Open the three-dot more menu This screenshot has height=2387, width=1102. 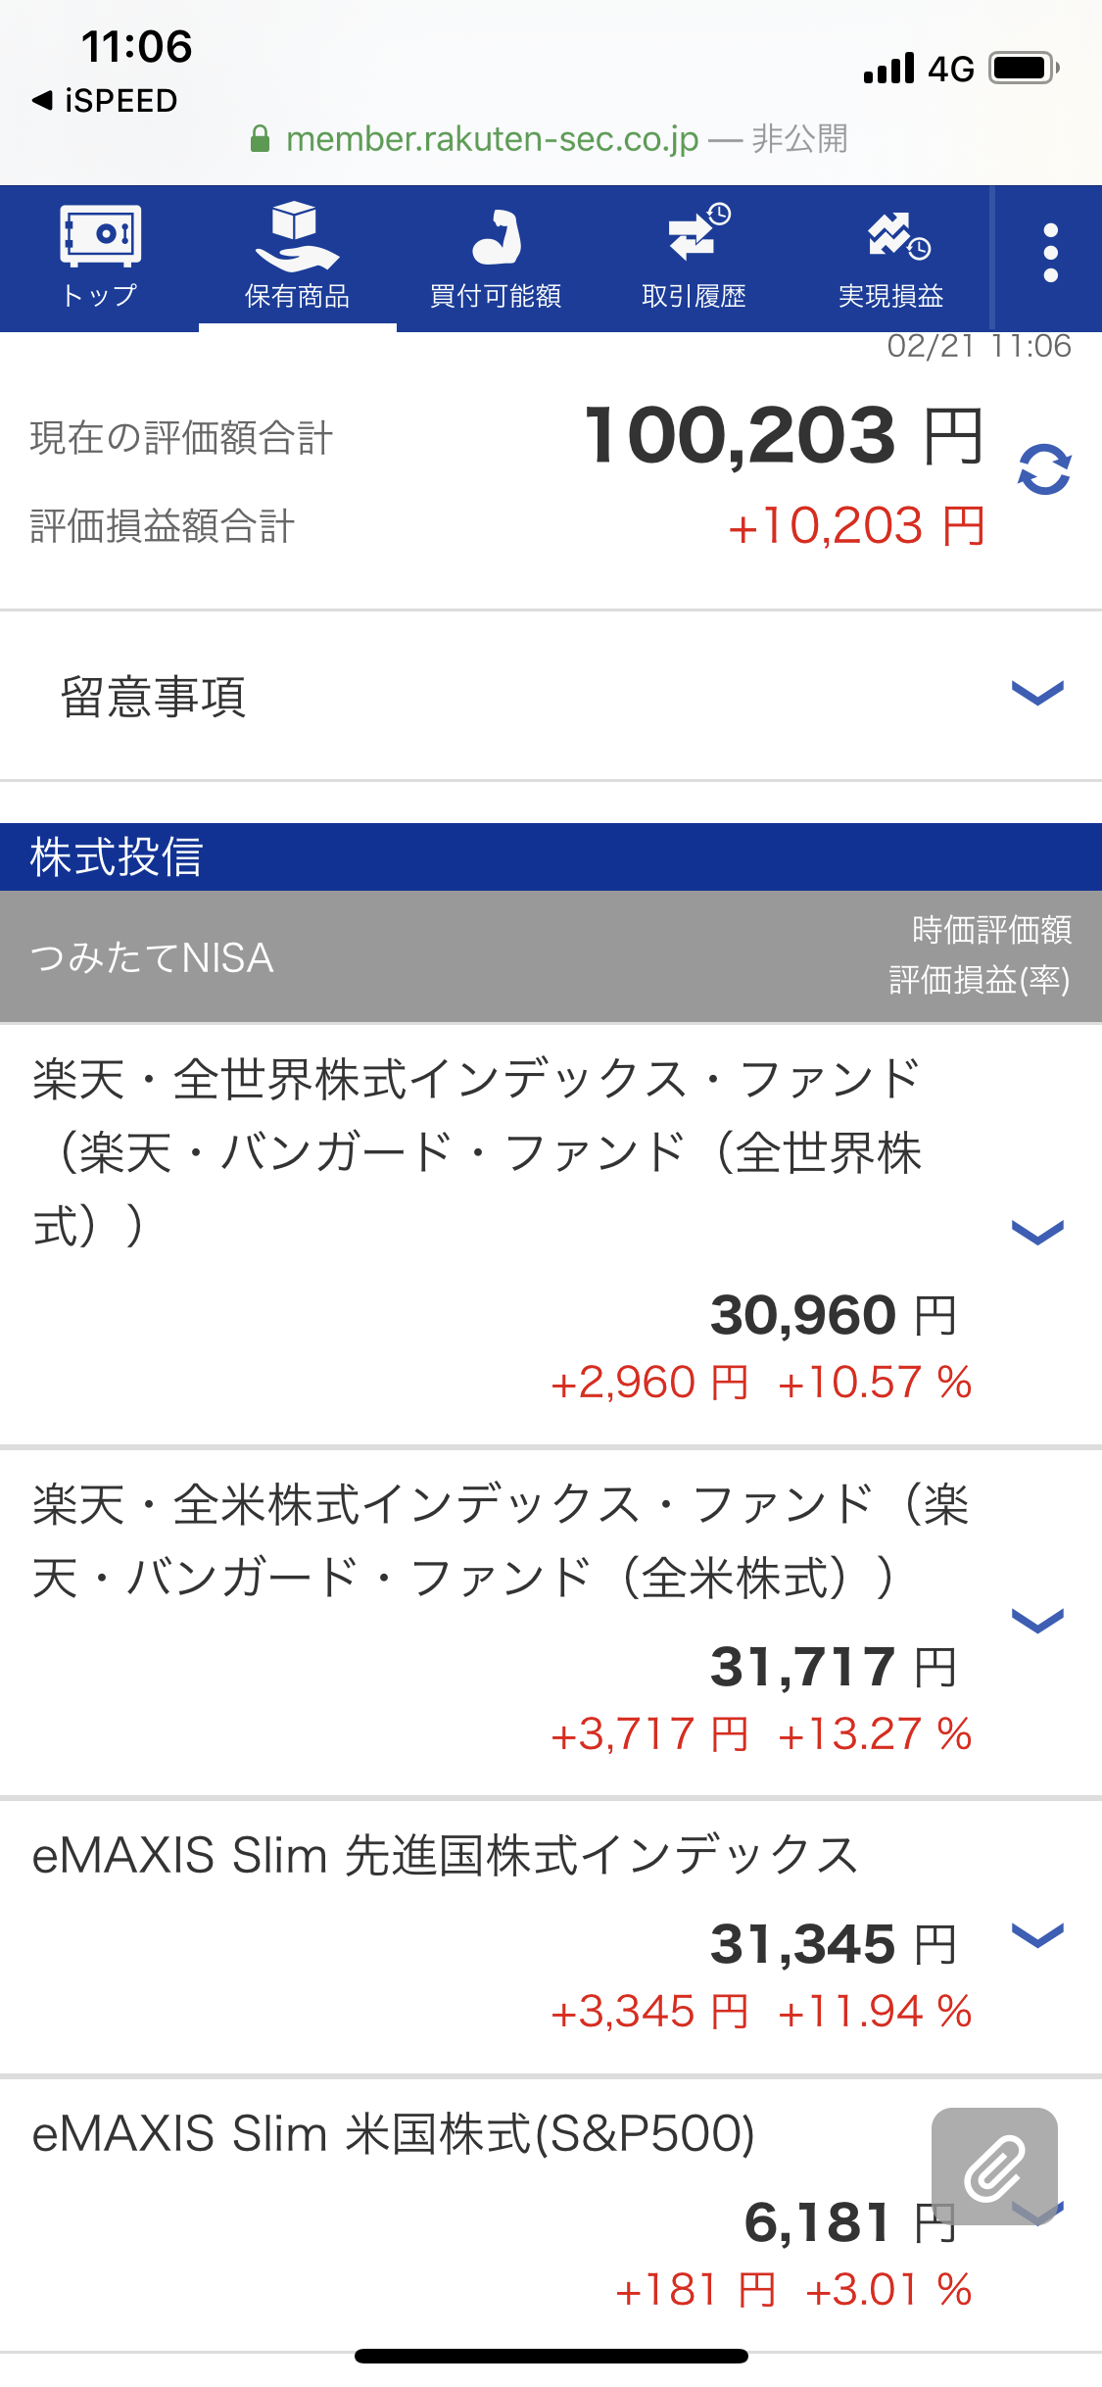(x=1050, y=253)
